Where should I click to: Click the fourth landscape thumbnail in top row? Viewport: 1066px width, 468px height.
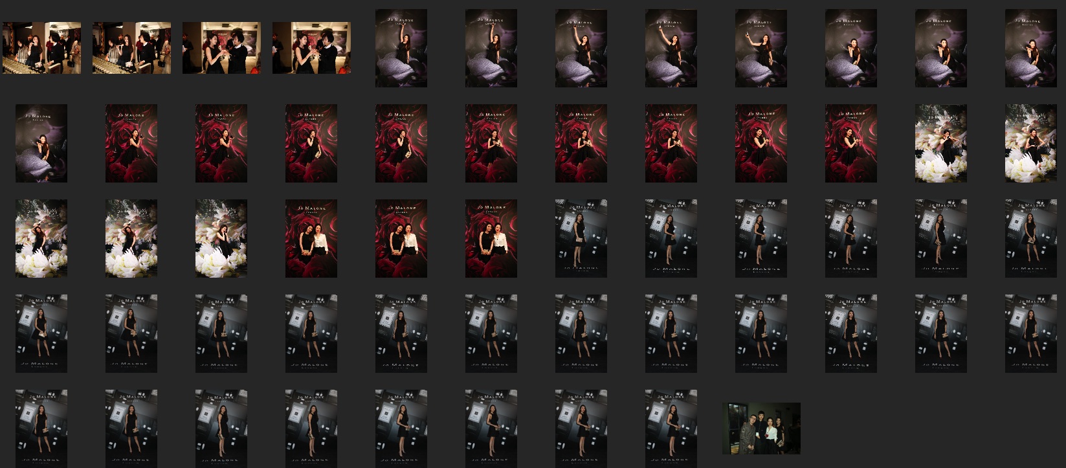[311, 48]
